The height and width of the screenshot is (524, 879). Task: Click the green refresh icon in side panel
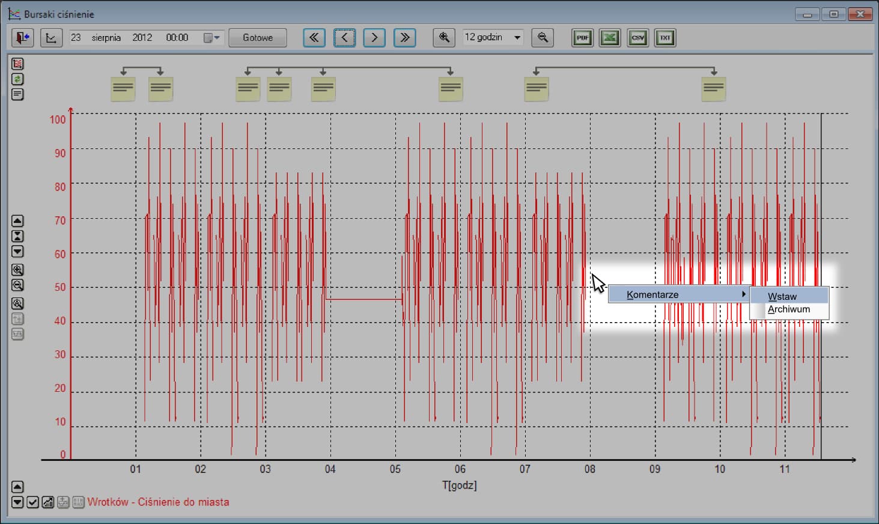point(17,79)
